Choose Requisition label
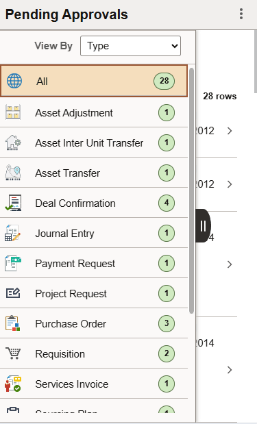 click(x=60, y=354)
